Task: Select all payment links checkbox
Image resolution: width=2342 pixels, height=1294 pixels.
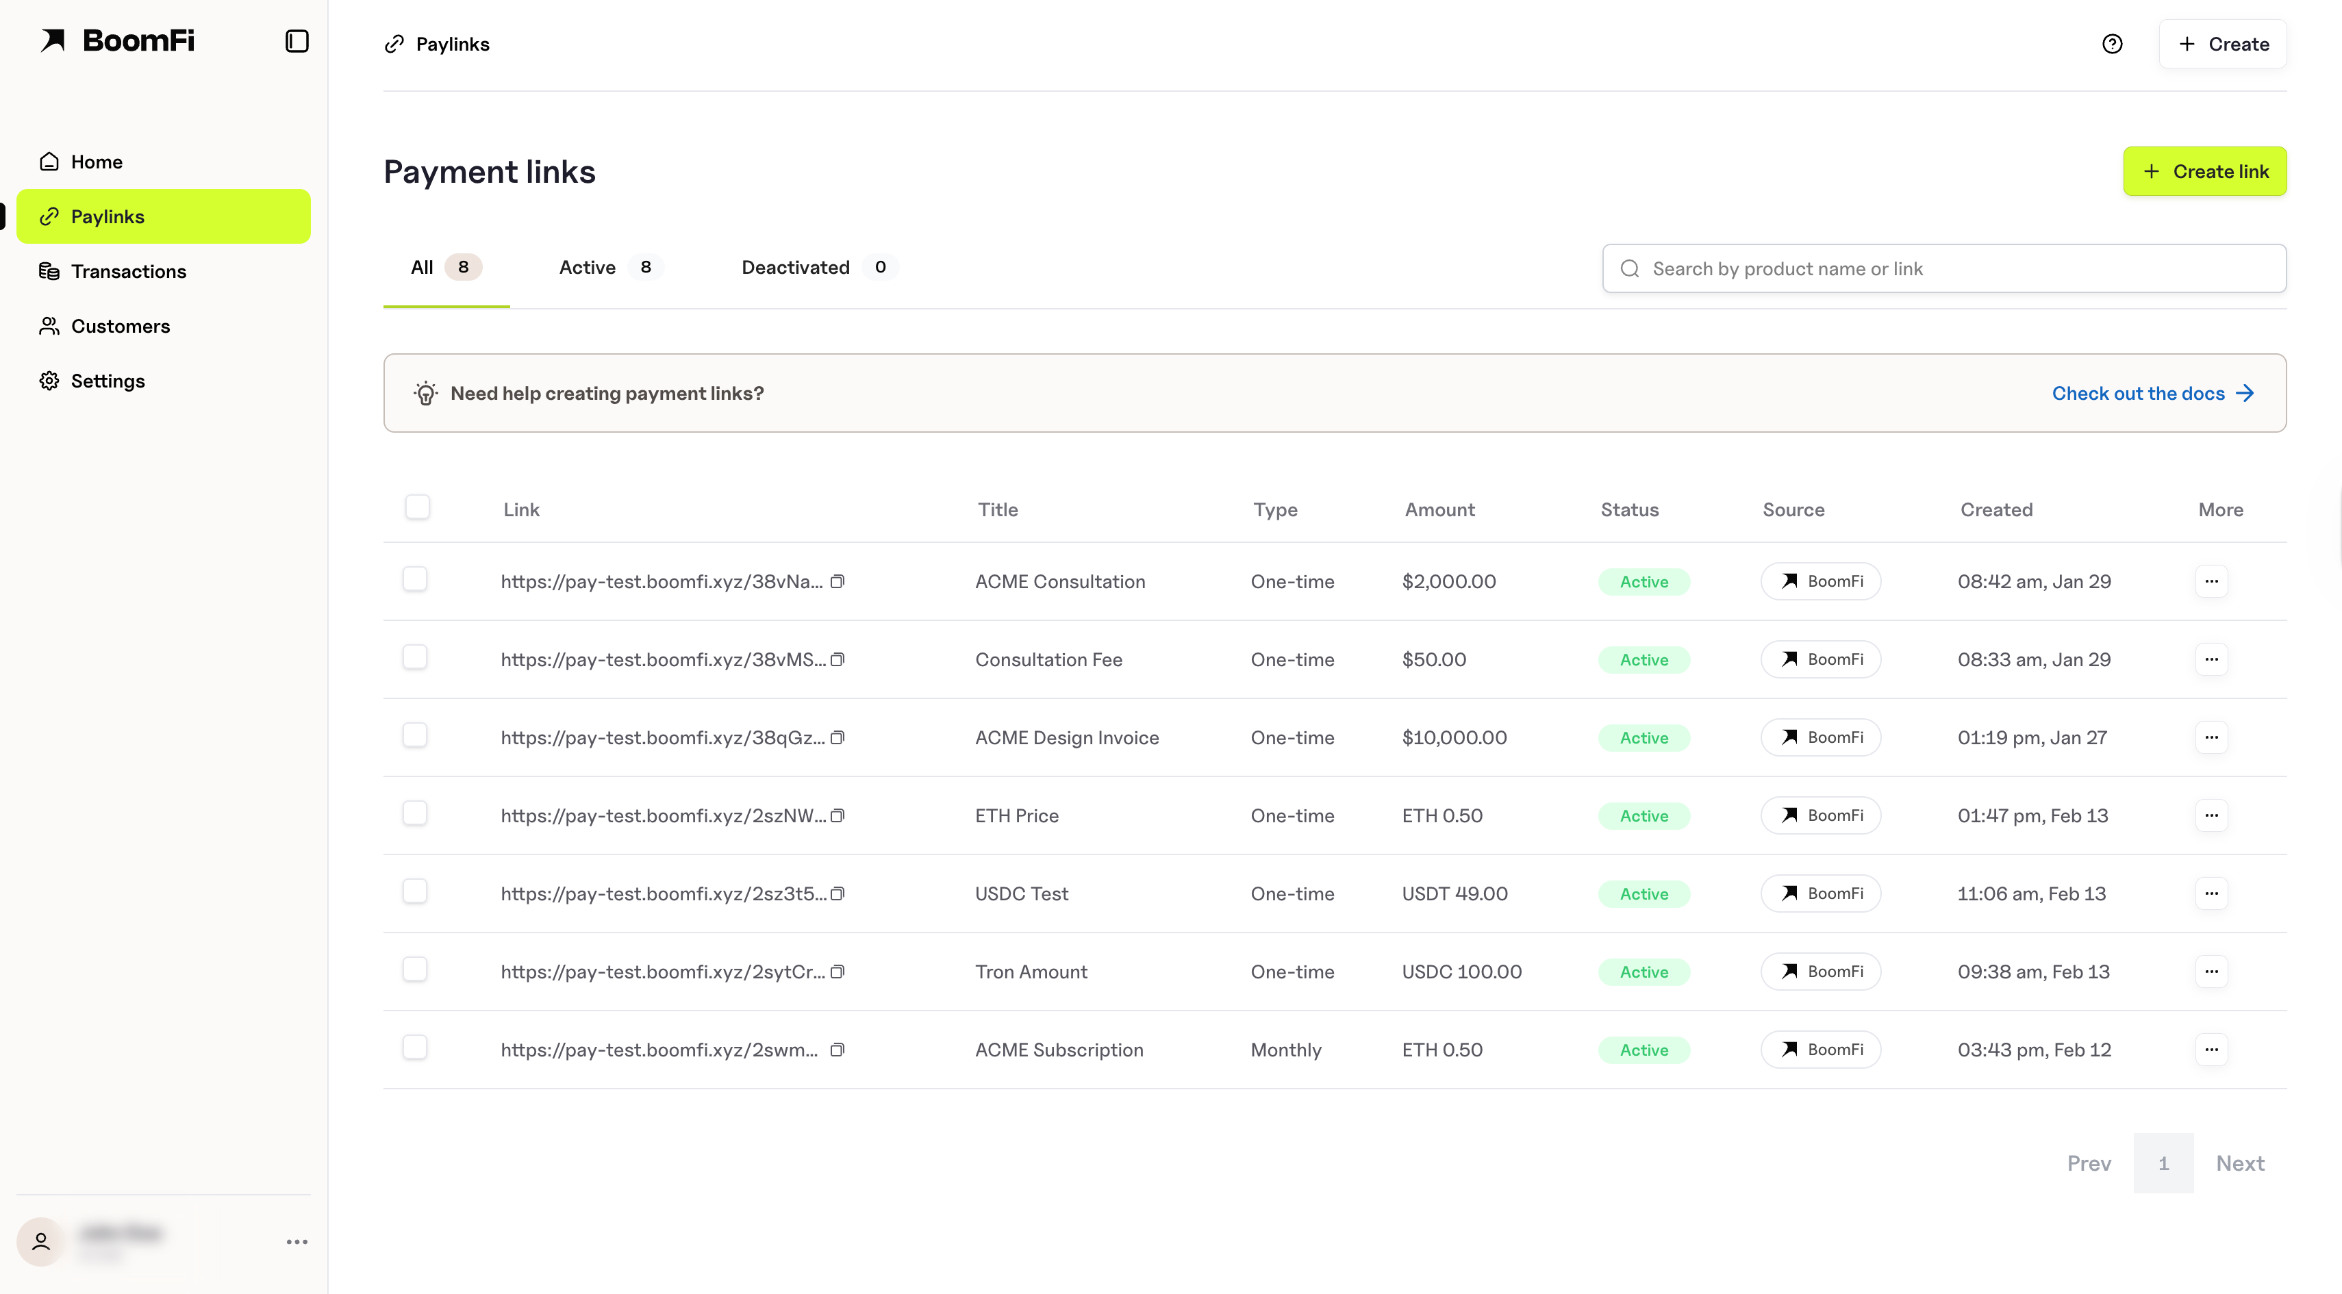Action: [417, 507]
